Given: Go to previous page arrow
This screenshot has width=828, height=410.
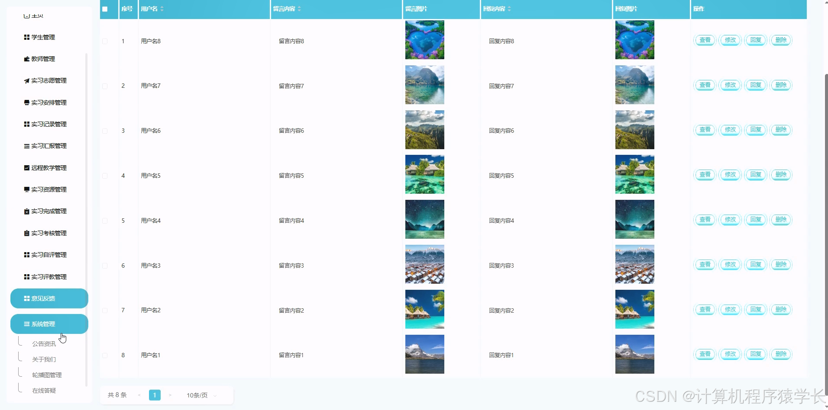Looking at the screenshot, I should 139,395.
